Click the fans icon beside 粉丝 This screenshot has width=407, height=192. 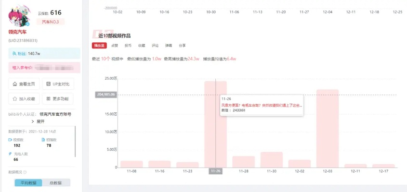[14, 54]
